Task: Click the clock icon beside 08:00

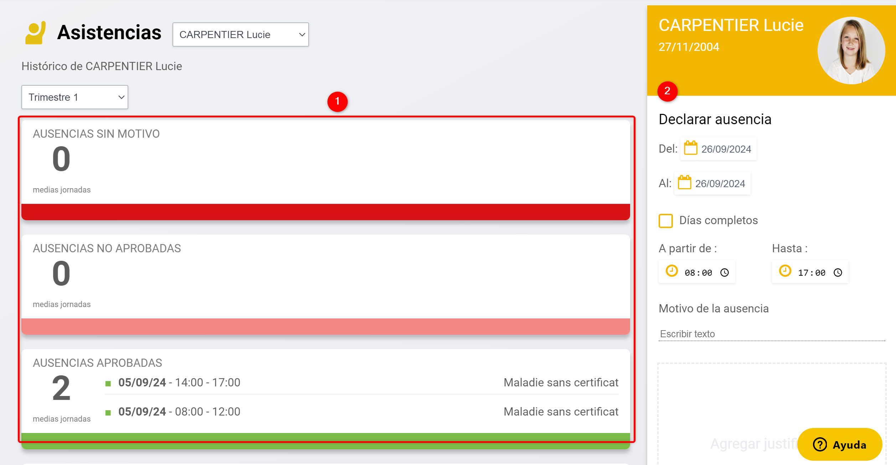Action: click(x=725, y=273)
